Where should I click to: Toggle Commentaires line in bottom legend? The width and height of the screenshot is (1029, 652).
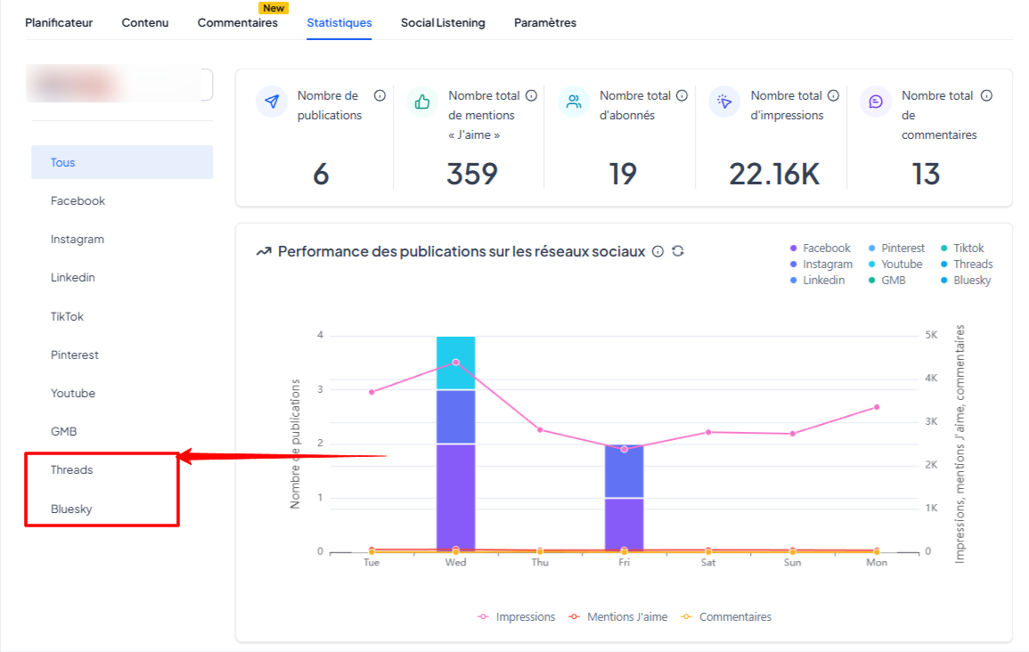(x=726, y=616)
